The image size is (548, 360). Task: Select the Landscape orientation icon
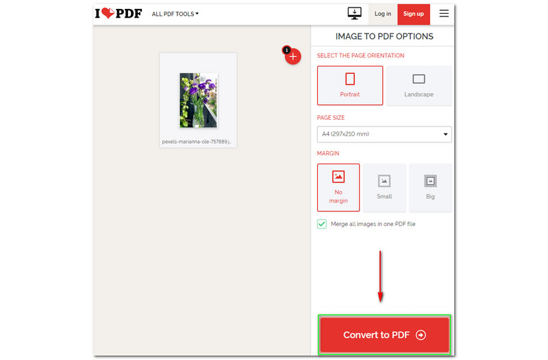coord(419,79)
